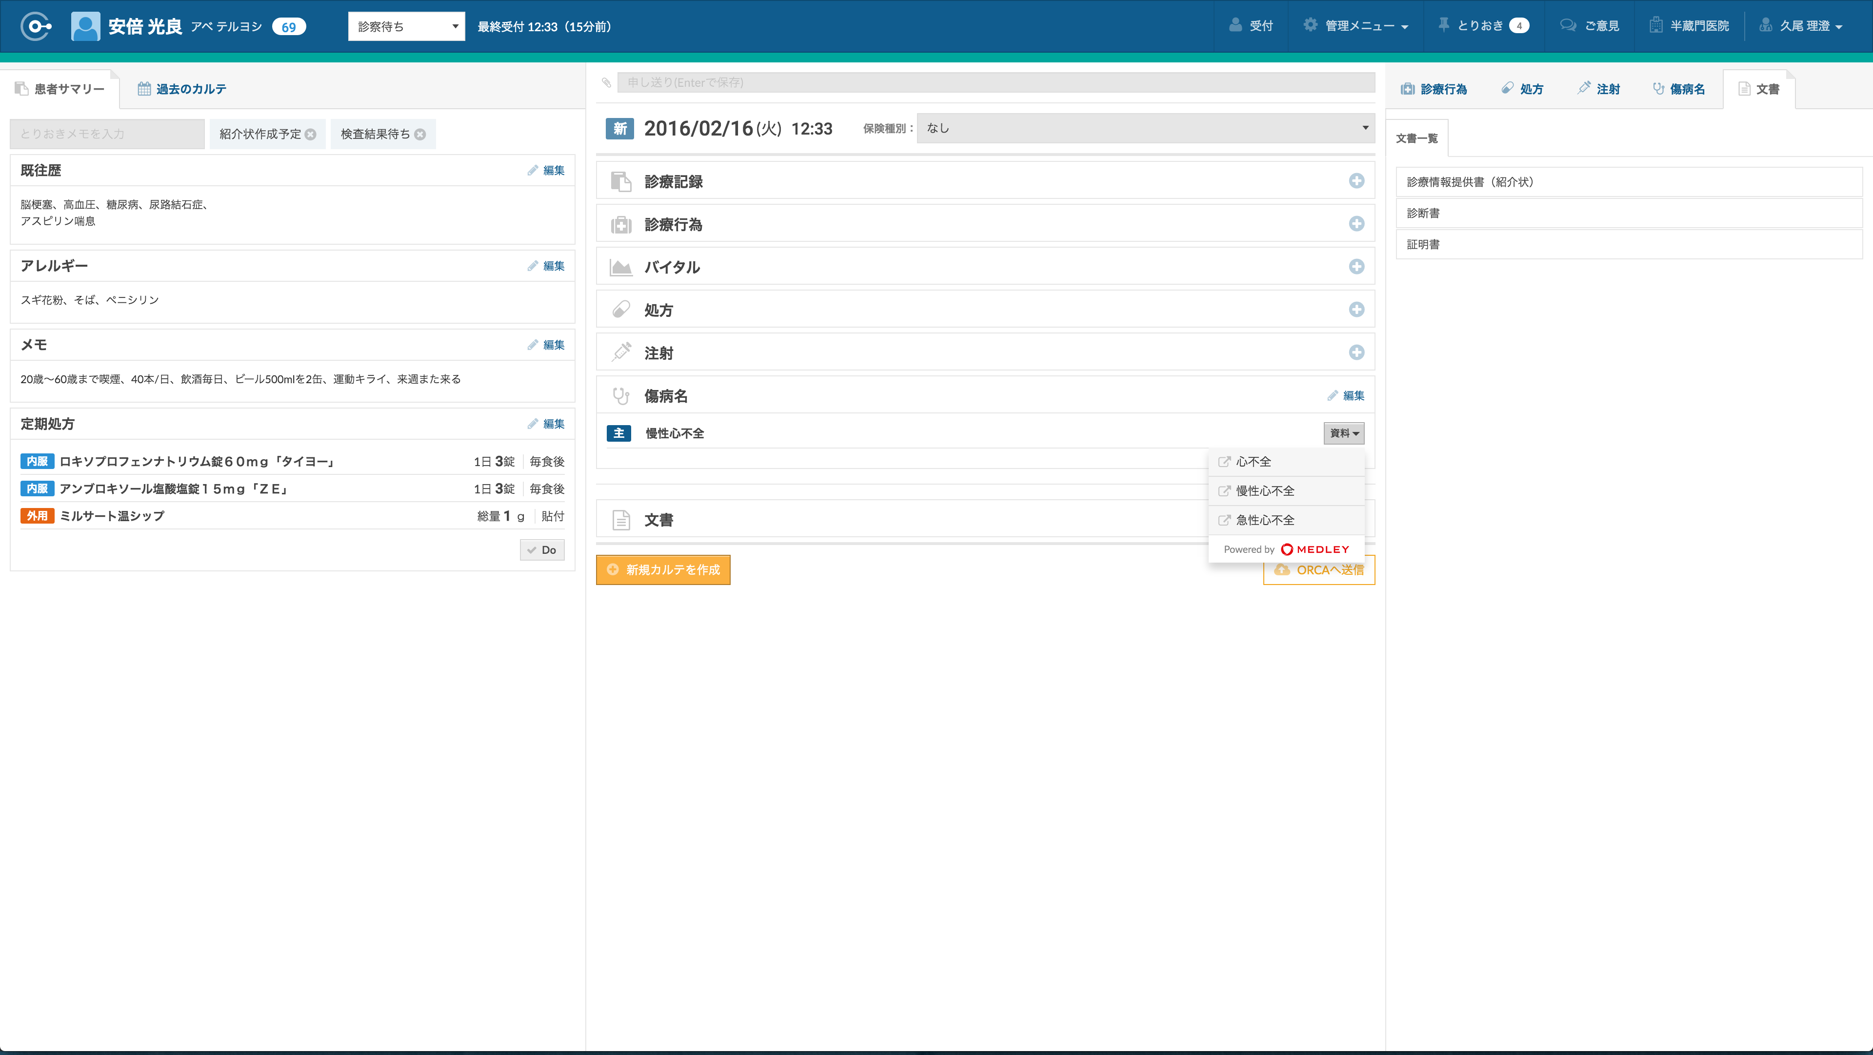Click the plus icon on 注射 row
The height and width of the screenshot is (1055, 1873).
(x=1356, y=352)
